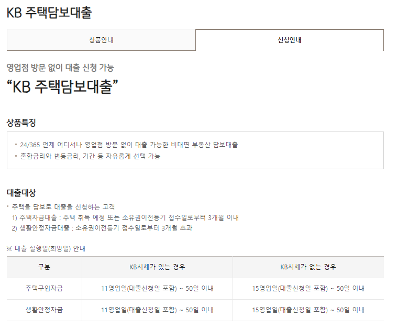Click the 24/365 비대면 부동산 담보대출 bullet
409x328 pixels.
(x=129, y=145)
